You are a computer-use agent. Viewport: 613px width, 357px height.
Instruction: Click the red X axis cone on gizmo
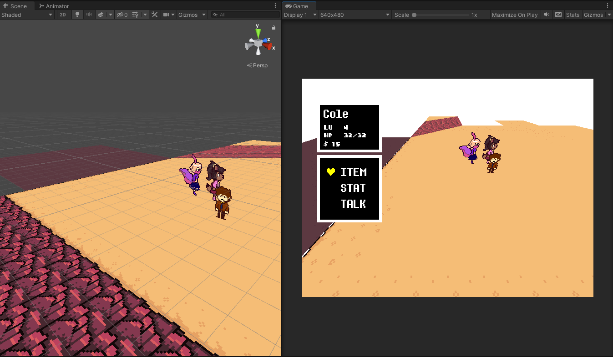[x=268, y=46]
